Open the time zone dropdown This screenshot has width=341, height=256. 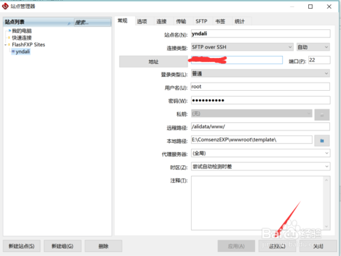[x=261, y=167]
